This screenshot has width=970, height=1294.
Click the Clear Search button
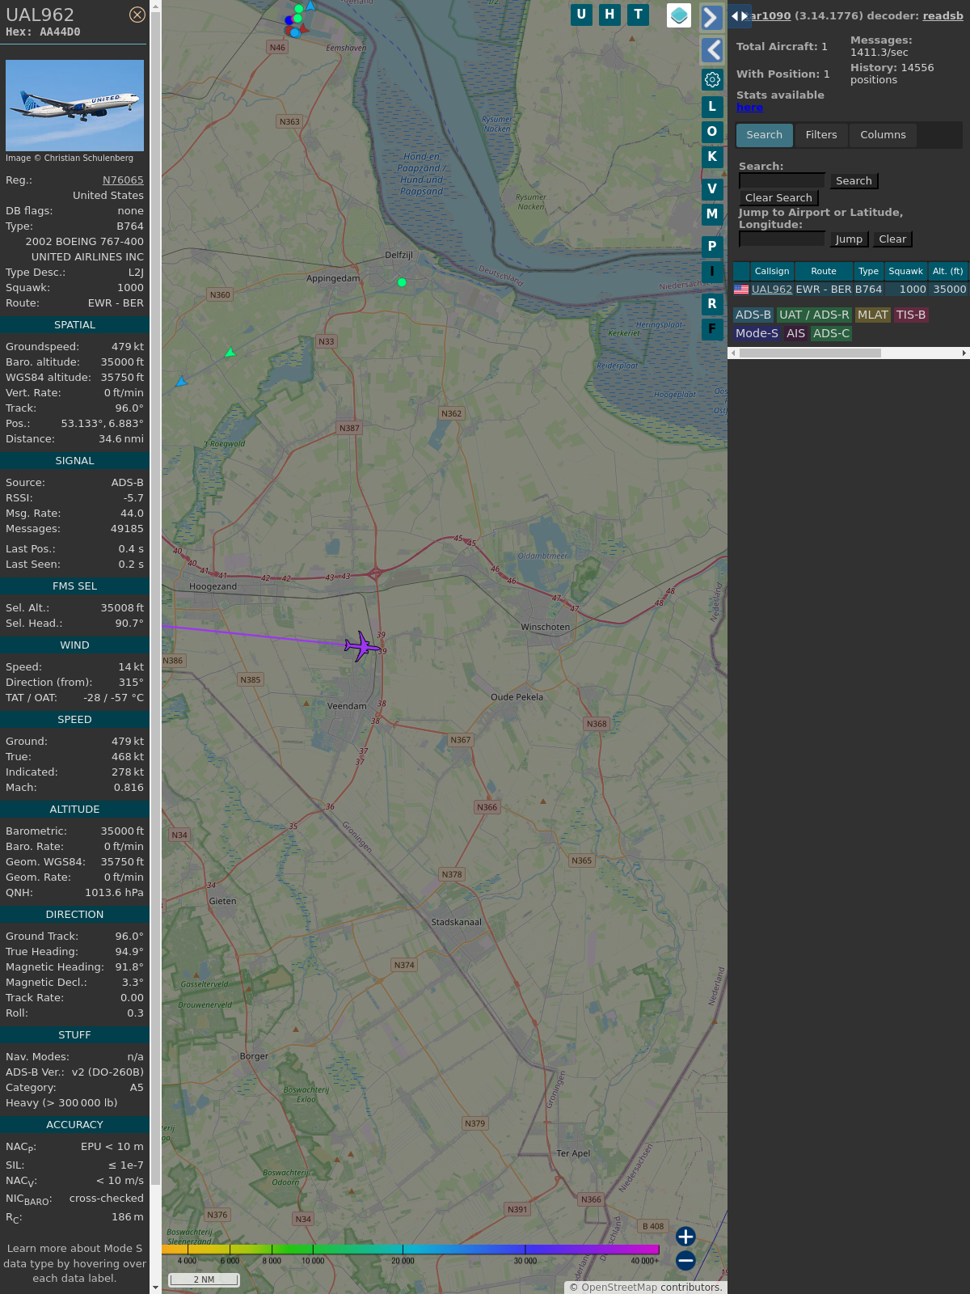coord(778,198)
